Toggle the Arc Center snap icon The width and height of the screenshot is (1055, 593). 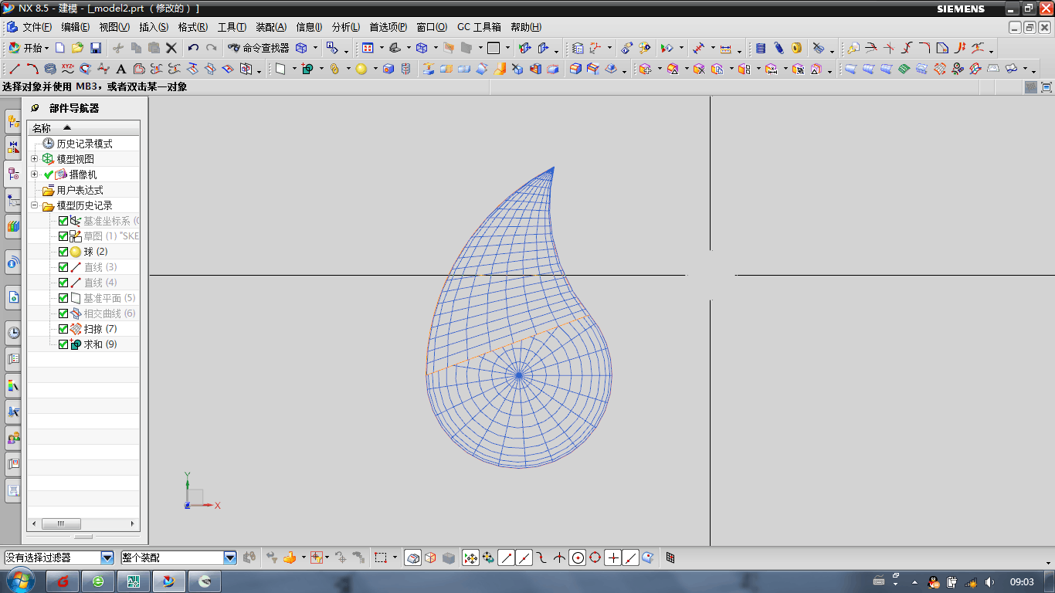tap(577, 557)
